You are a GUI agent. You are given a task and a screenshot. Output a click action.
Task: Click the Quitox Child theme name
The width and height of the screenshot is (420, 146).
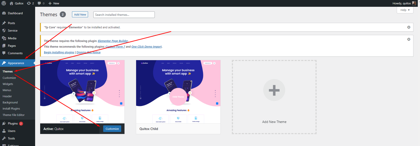click(x=149, y=129)
